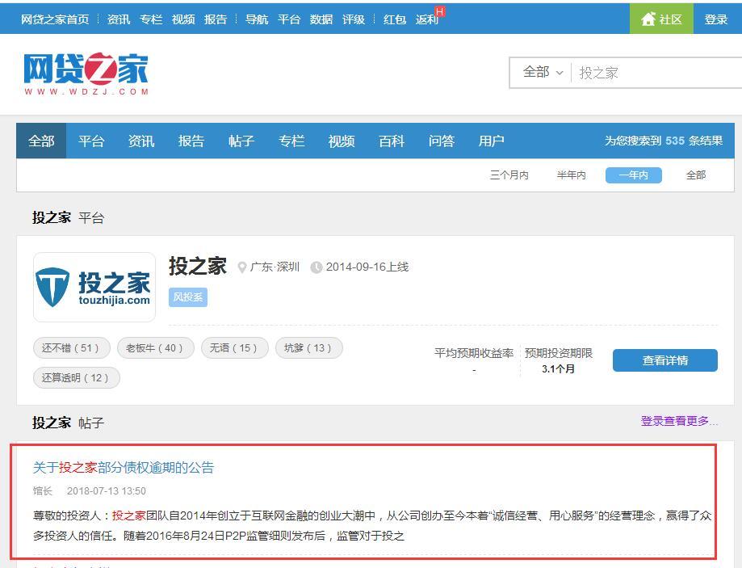Open 评级 in the top navigation bar

point(354,19)
